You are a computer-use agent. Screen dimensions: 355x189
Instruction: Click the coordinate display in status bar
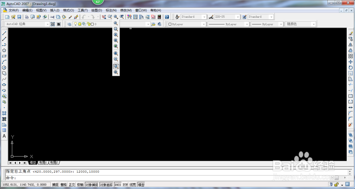tap(26, 185)
